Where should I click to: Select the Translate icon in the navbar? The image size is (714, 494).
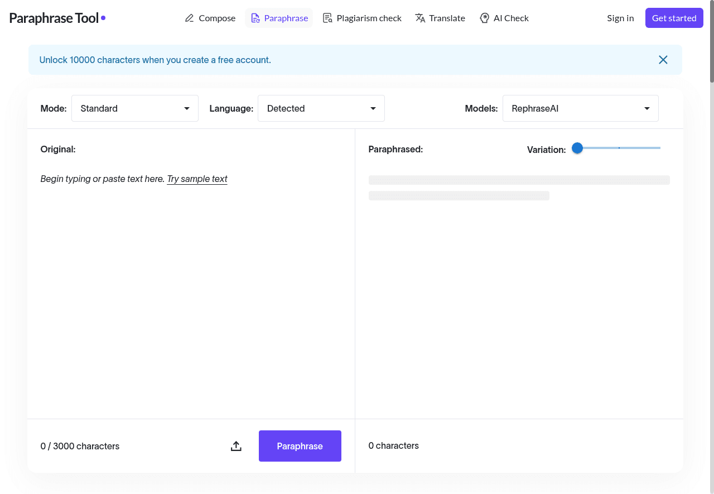[420, 18]
